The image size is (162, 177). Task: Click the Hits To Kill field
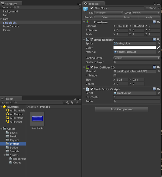(x=137, y=97)
